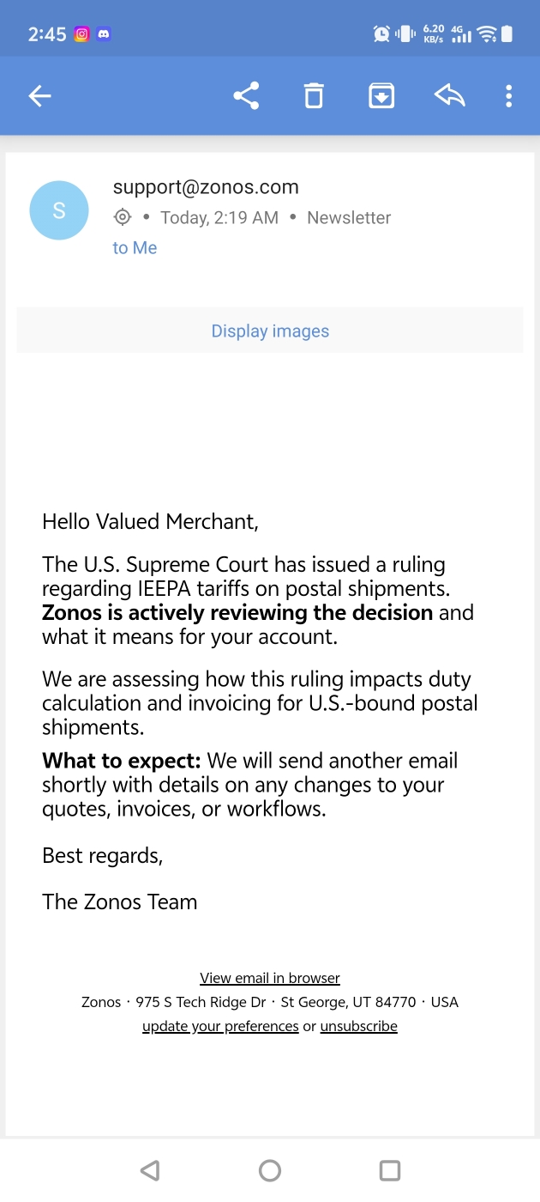
Task: Tap the tracking target icon near date
Action: click(x=123, y=217)
